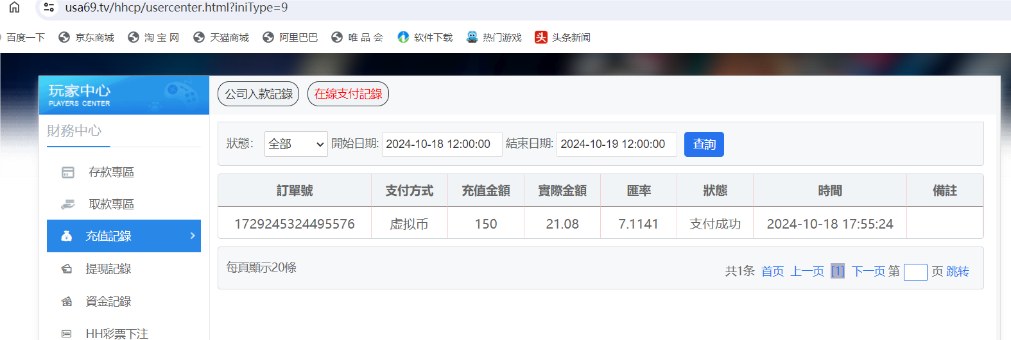The width and height of the screenshot is (1011, 340).
Task: Open the 狀態 dropdown showing 全部
Action: pyautogui.click(x=296, y=144)
